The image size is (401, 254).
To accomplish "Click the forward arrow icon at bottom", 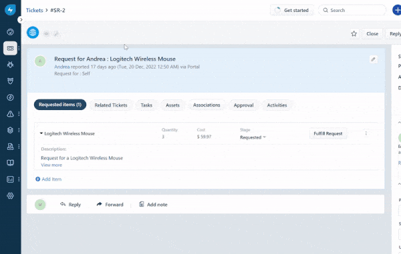I will tap(99, 204).
